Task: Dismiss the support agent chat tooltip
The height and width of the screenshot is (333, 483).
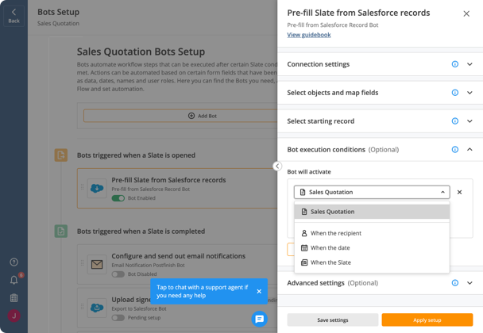Action: tap(259, 291)
